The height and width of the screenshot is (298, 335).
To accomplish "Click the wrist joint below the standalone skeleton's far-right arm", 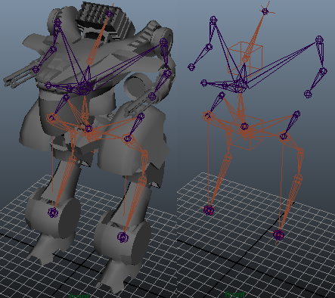I will click(x=308, y=94).
